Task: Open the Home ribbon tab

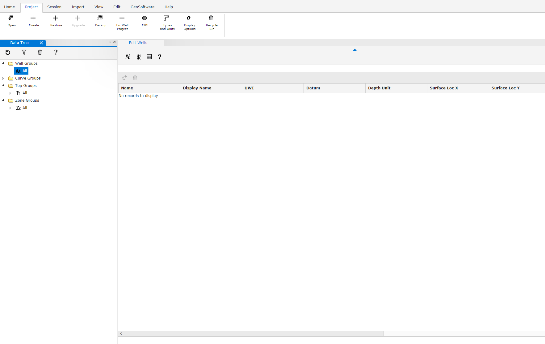Action: [9, 7]
